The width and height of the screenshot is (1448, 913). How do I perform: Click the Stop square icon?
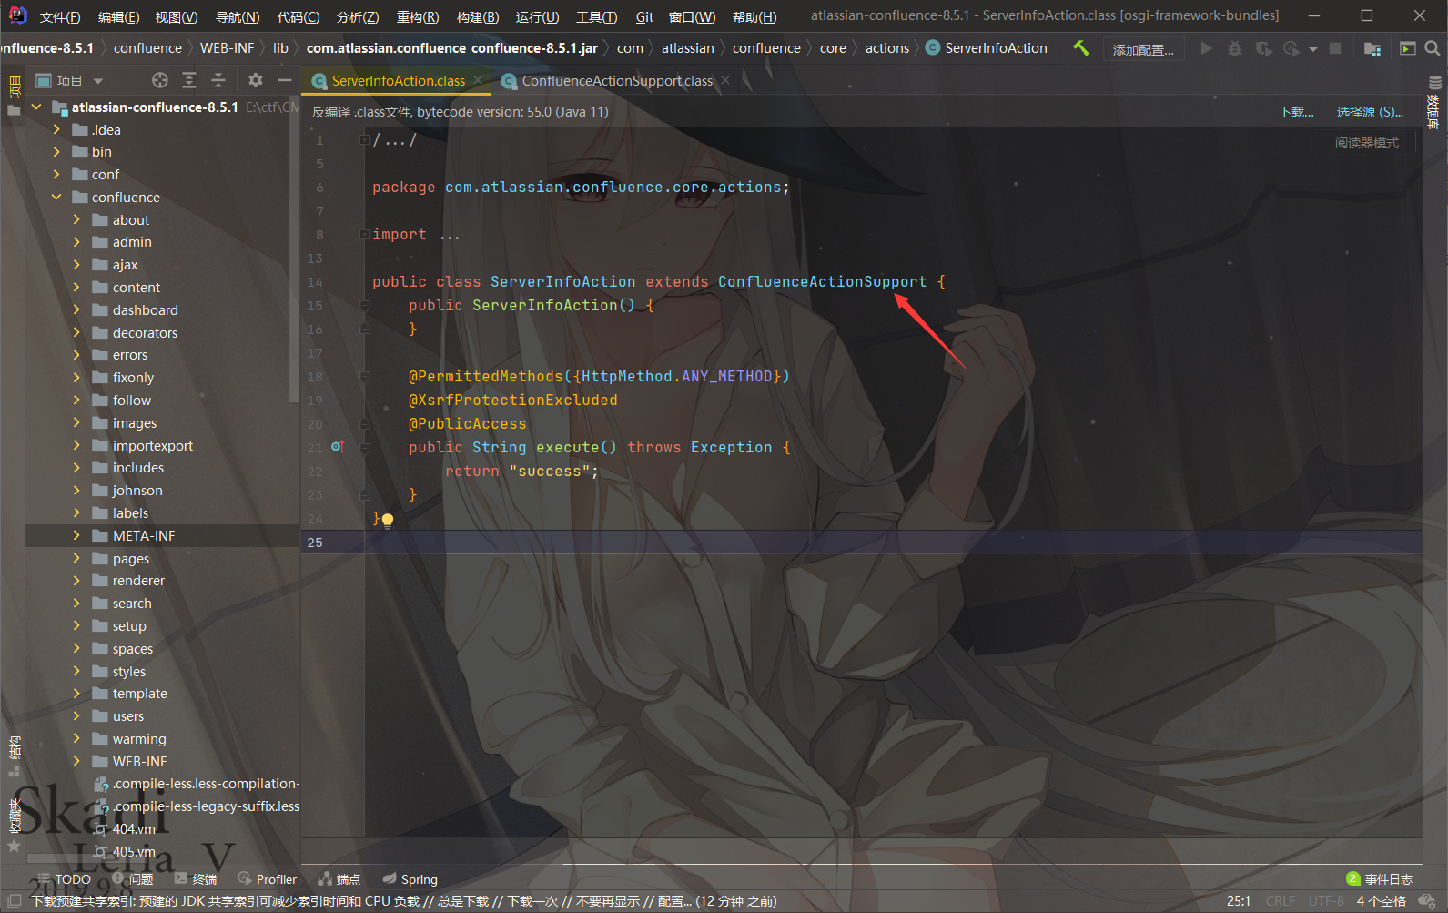pos(1335,48)
